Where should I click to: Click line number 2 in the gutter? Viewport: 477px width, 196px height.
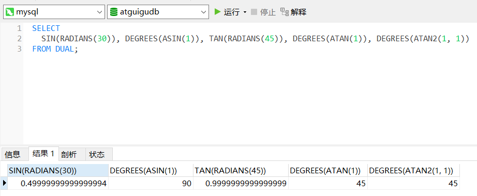(x=20, y=39)
